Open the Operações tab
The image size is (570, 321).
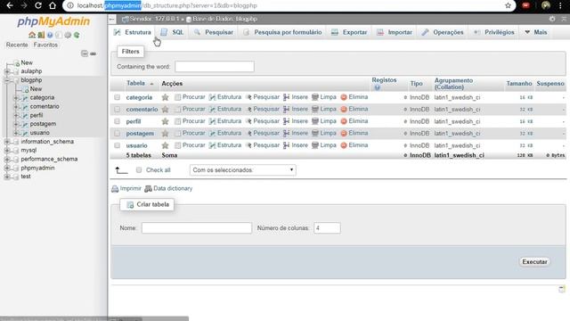(443, 32)
